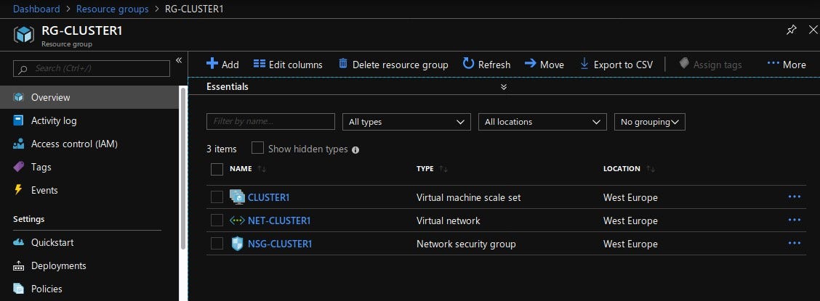This screenshot has height=301, width=820.
Task: Tick the select-all checkbox in the header
Action: (217, 169)
